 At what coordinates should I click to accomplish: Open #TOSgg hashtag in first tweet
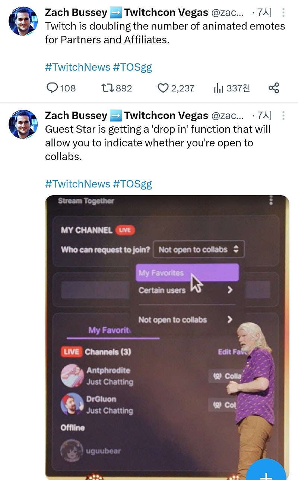pyautogui.click(x=133, y=67)
